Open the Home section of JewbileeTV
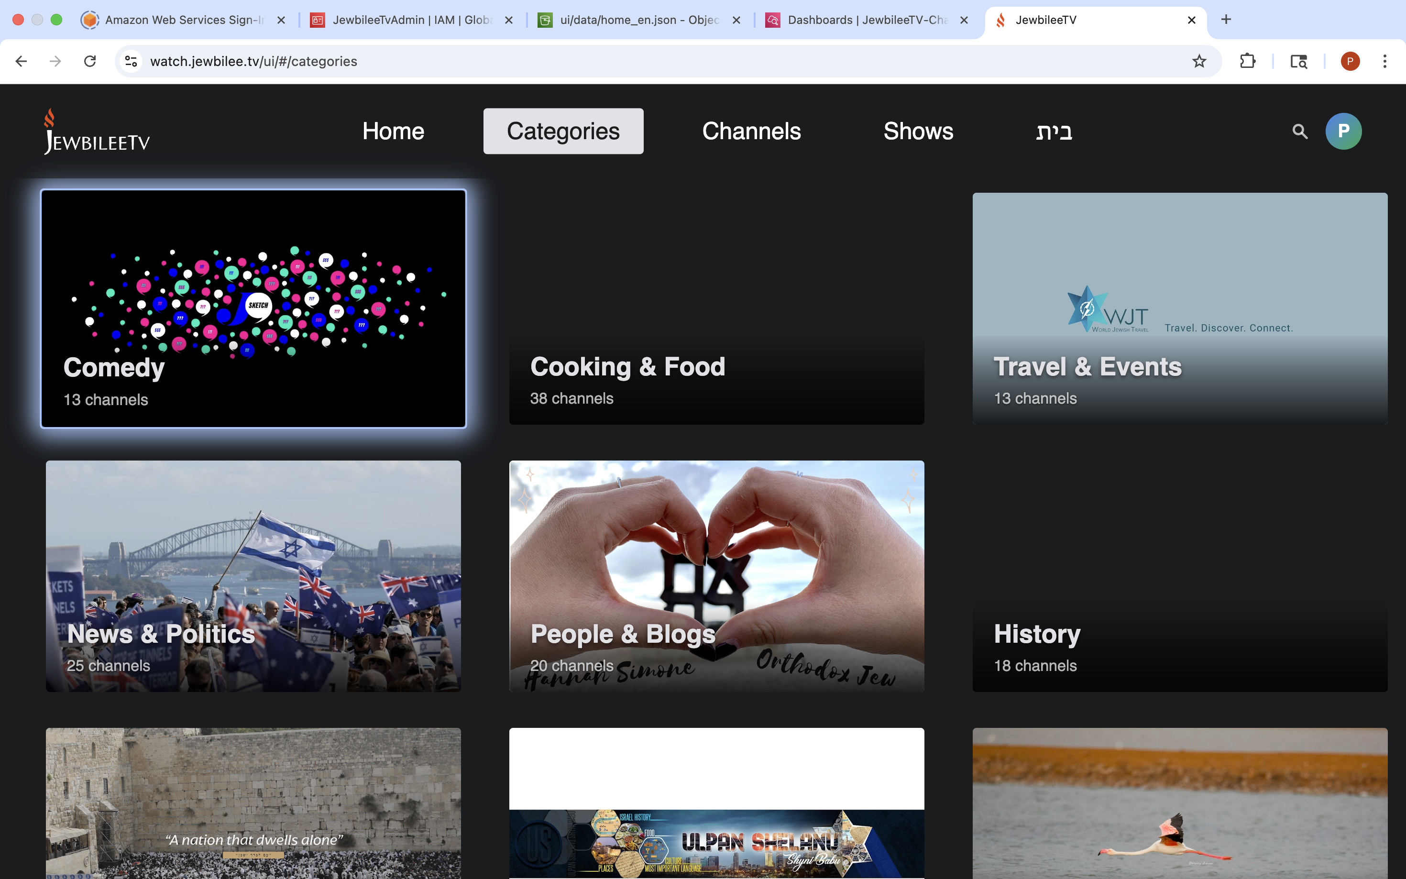This screenshot has height=879, width=1406. (393, 131)
